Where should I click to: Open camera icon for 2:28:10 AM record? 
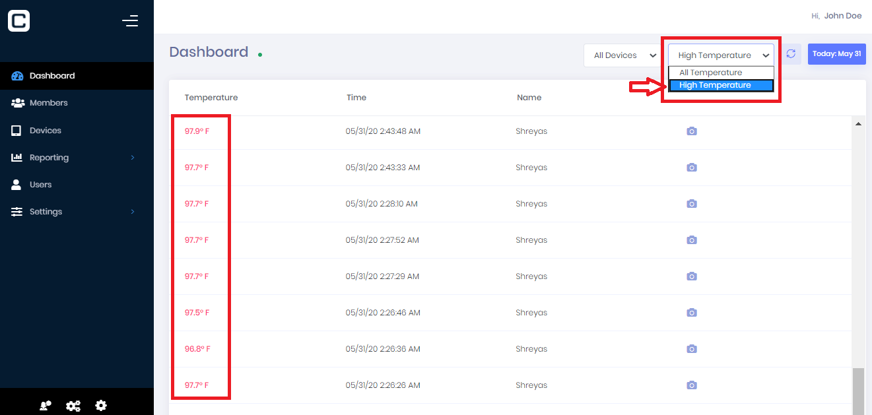[x=692, y=204]
